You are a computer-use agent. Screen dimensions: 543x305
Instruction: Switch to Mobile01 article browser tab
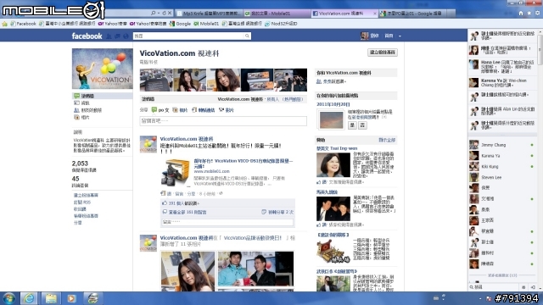pos(277,14)
